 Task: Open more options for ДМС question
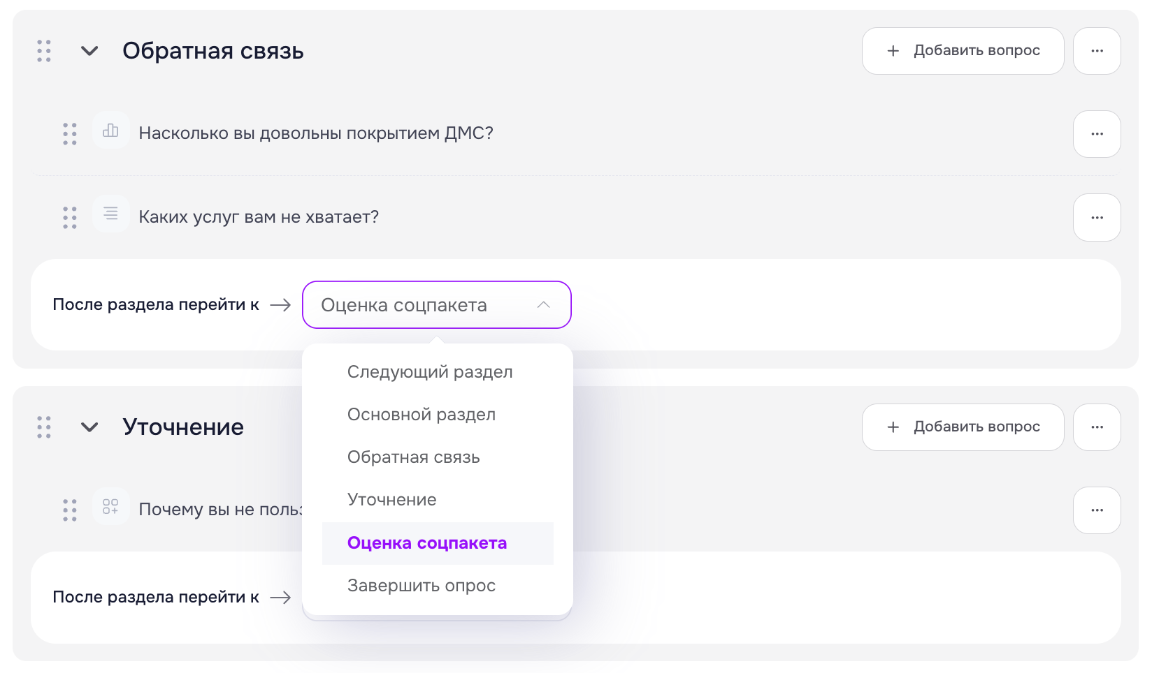[x=1097, y=134]
